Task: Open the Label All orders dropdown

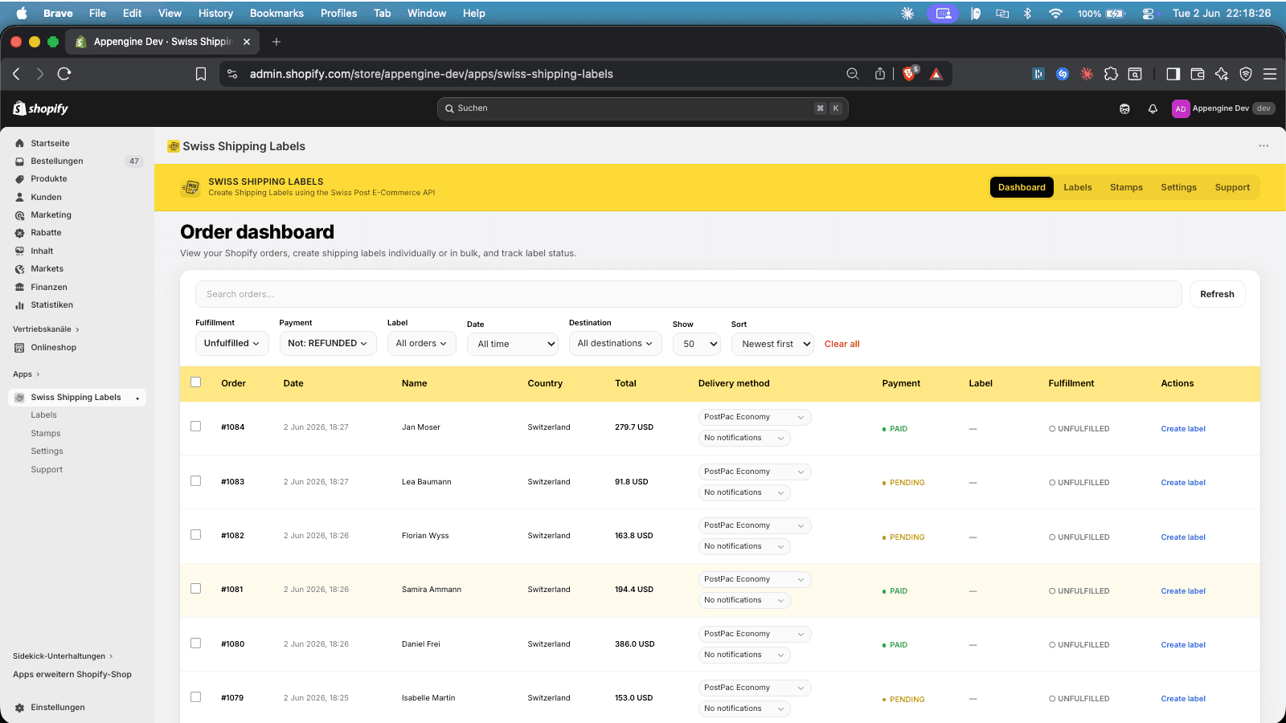Action: 422,343
